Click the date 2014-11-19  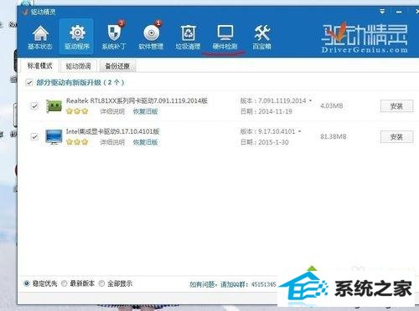(x=275, y=111)
